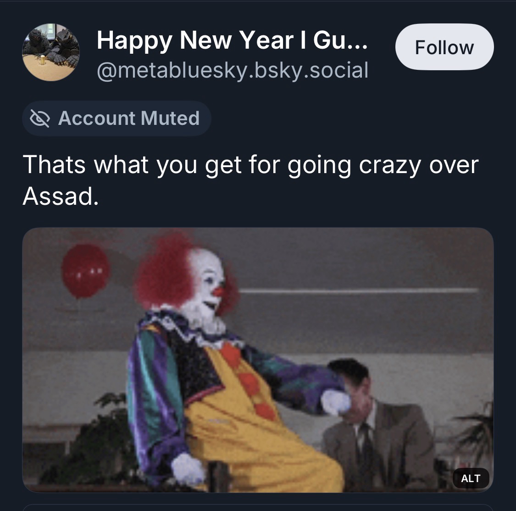Tap the 'Account Muted' label text
The width and height of the screenshot is (516, 511).
[129, 118]
